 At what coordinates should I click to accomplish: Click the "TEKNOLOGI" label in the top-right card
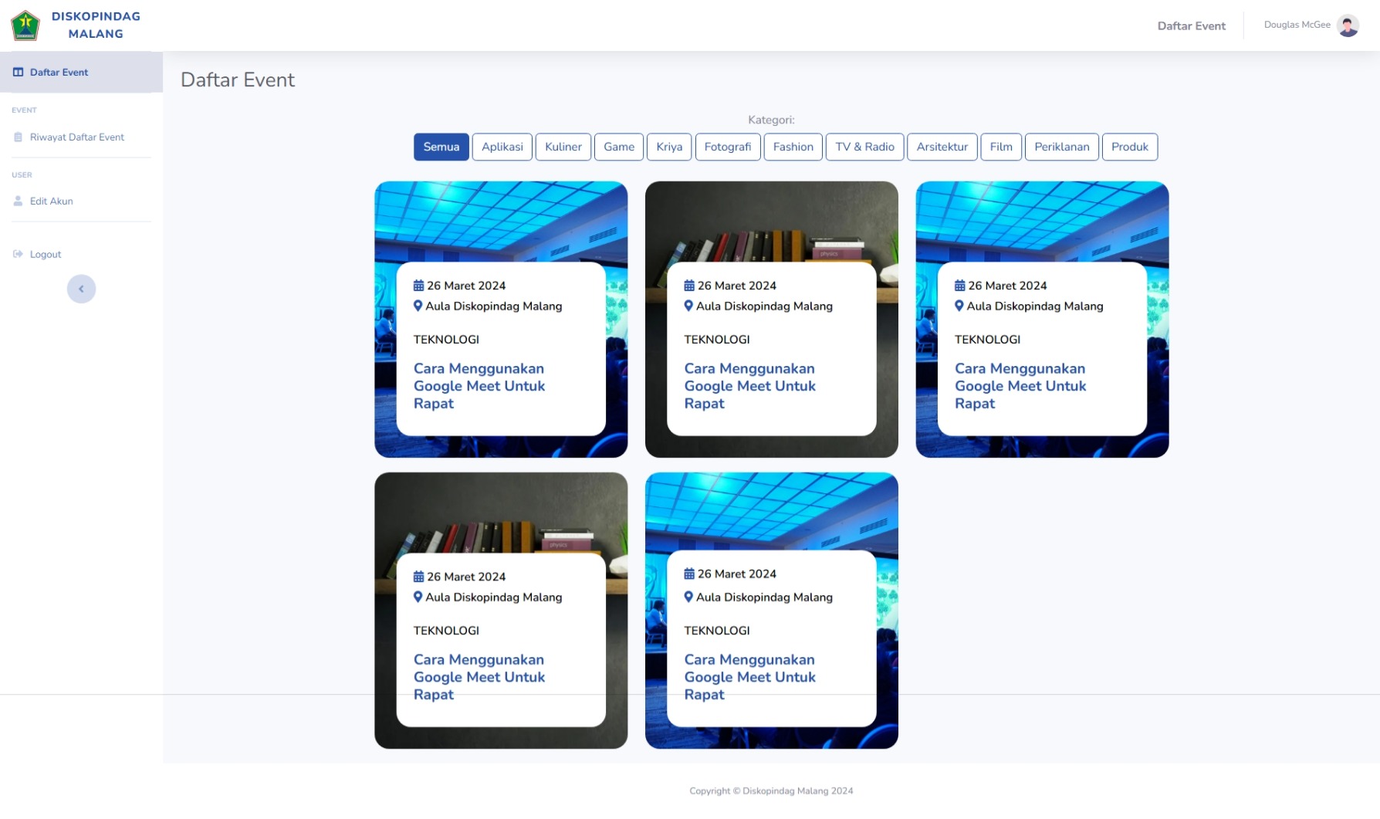(x=987, y=340)
